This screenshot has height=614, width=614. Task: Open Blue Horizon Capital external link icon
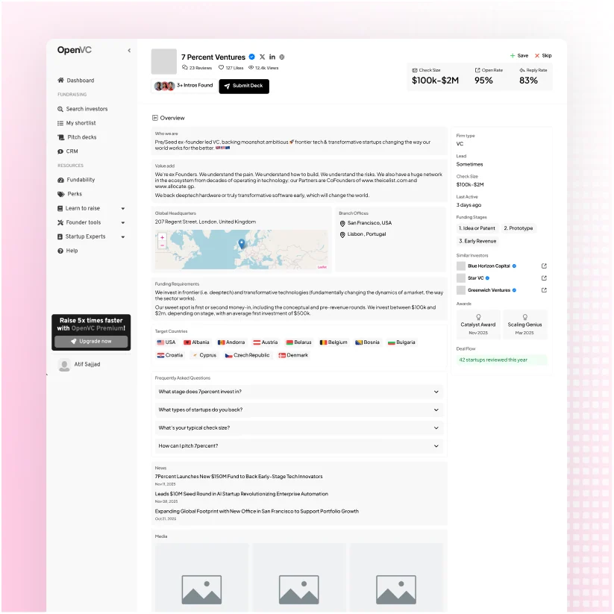click(544, 266)
